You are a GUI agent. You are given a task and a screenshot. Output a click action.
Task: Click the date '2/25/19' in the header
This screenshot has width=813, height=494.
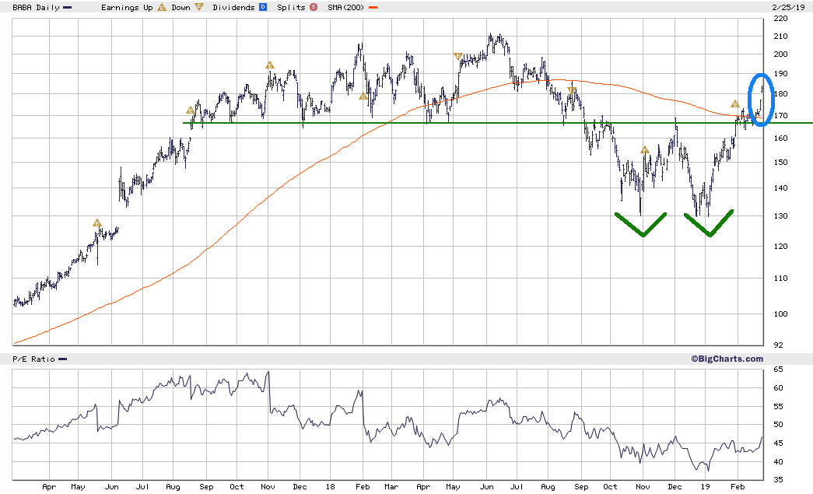click(788, 7)
